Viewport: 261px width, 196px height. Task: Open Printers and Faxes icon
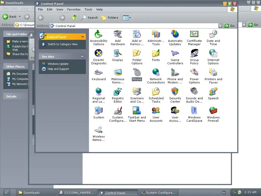(x=213, y=76)
